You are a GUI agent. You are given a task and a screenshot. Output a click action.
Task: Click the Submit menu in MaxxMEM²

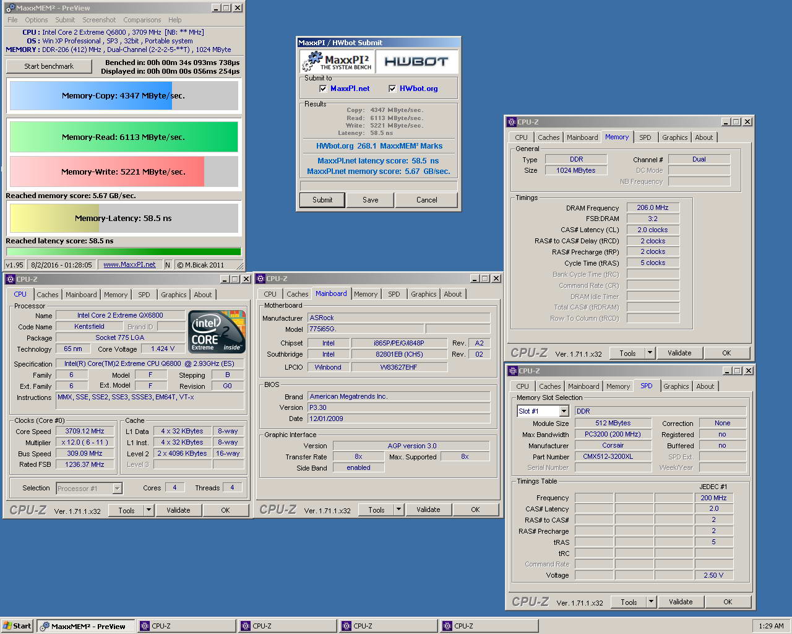coord(65,20)
